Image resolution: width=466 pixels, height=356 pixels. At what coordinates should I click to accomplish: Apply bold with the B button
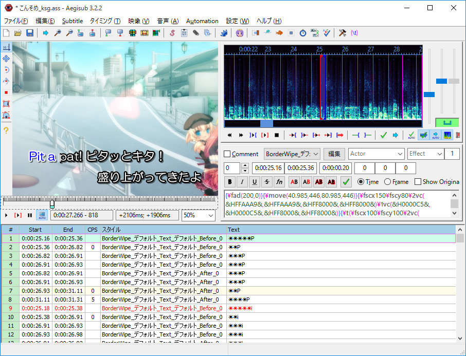pos(230,182)
